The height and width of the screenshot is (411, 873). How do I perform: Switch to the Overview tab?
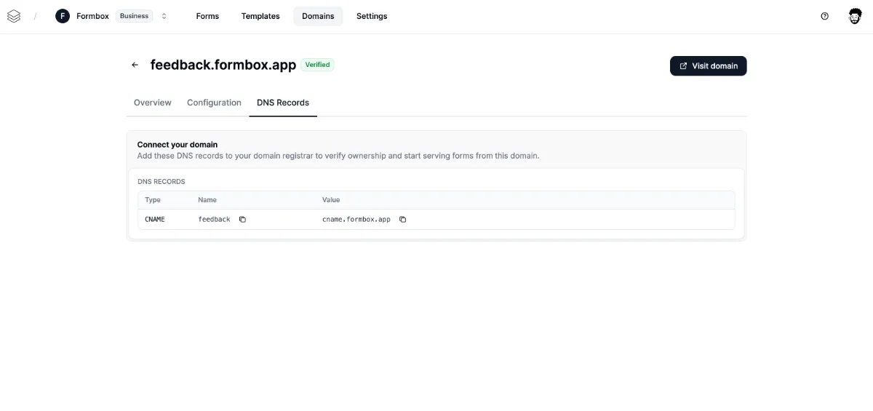[153, 103]
